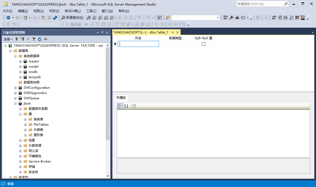Open the 编辑(E) menu
The height and width of the screenshot is (187, 316).
tap(23, 11)
